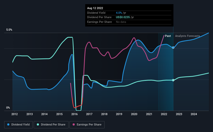Click the 2022 x-axis label
This screenshot has width=213, height=132.
click(164, 114)
